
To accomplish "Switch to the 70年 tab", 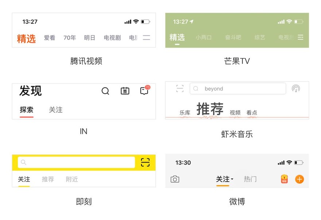I will [70, 38].
